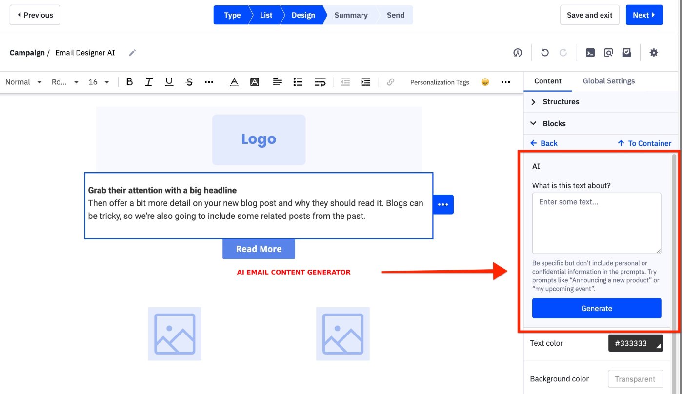Viewport: 683px width, 394px height.
Task: Select the bulleted list icon
Action: point(298,82)
